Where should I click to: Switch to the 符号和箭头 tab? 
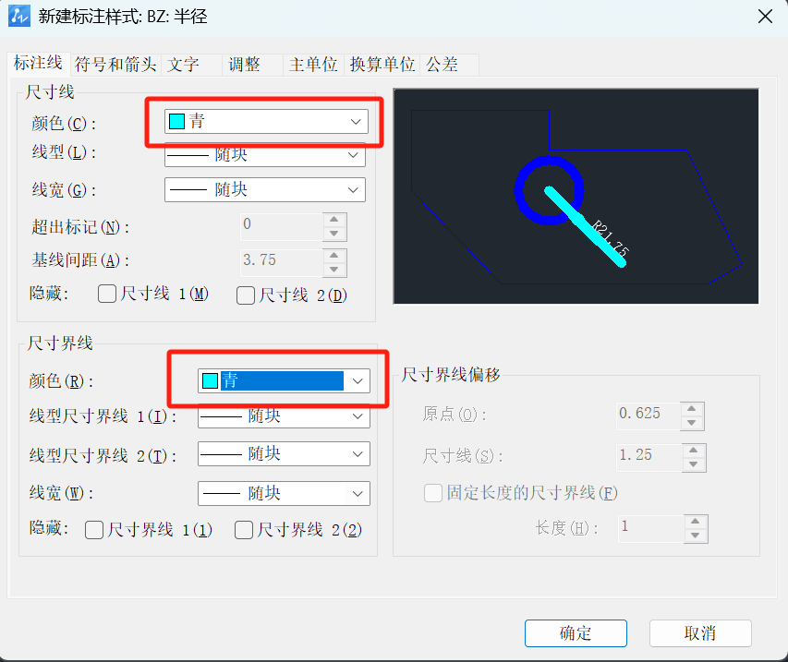[115, 65]
